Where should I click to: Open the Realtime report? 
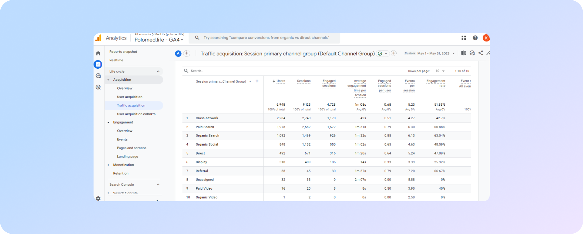coord(116,60)
